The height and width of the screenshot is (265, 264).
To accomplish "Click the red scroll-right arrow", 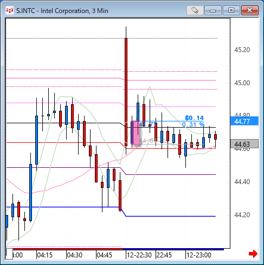I will [x=253, y=254].
